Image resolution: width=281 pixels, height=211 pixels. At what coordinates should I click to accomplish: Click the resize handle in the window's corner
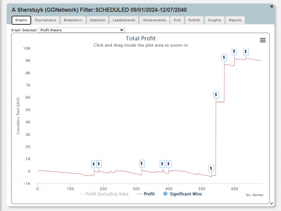(x=271, y=203)
